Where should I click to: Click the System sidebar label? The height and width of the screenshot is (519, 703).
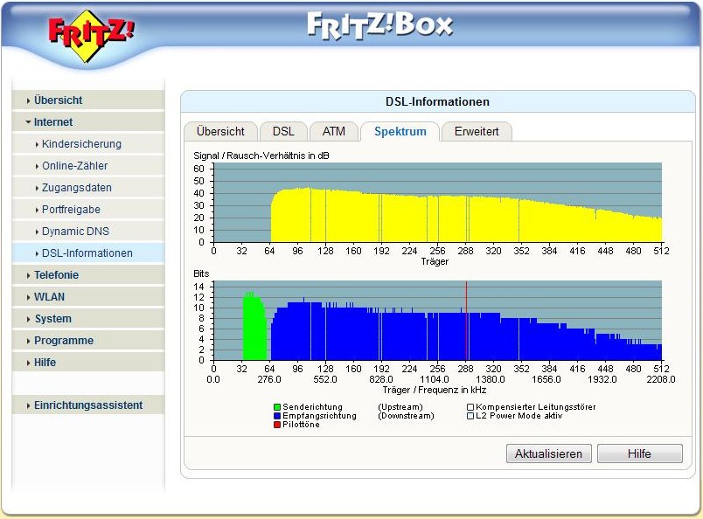[x=53, y=319]
